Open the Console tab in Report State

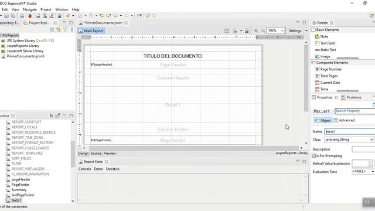(x=84, y=169)
